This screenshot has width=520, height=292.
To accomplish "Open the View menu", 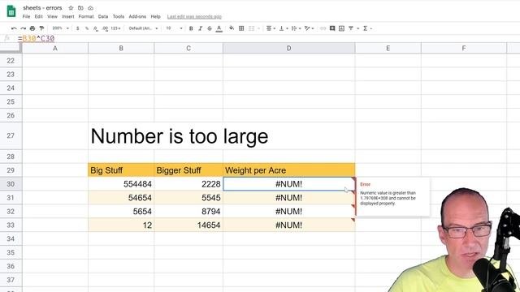I will [x=52, y=16].
